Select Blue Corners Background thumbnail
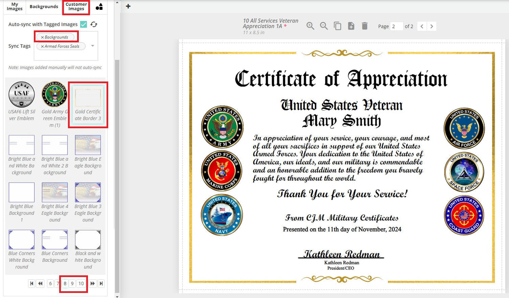 click(55, 240)
